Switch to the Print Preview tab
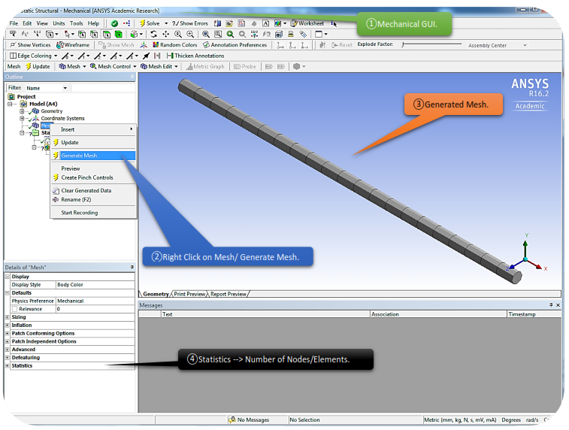The height and width of the screenshot is (430, 569). pyautogui.click(x=189, y=294)
